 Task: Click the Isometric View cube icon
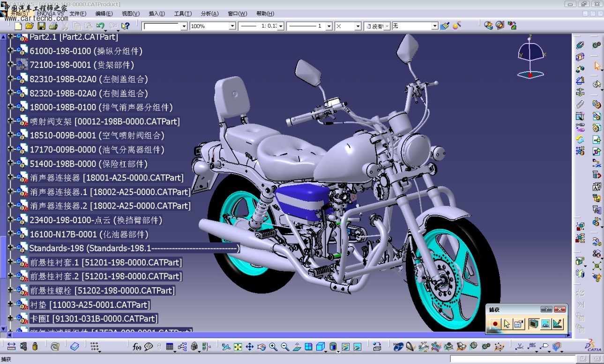320,347
